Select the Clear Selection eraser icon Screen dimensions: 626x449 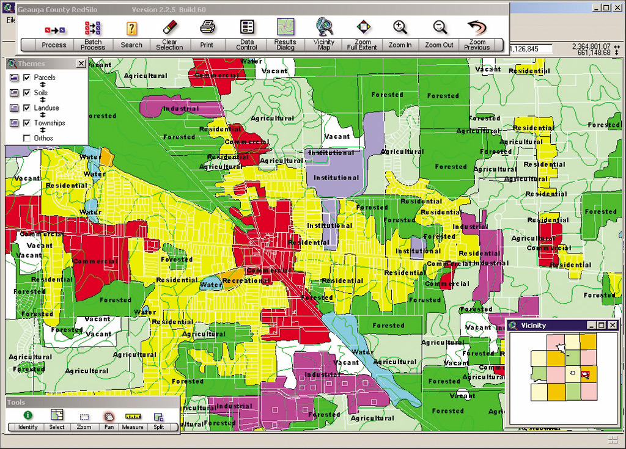point(170,28)
